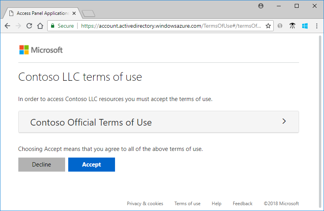Bookmark this page with the star icon
Screen dimensions: 324x211
(268, 26)
